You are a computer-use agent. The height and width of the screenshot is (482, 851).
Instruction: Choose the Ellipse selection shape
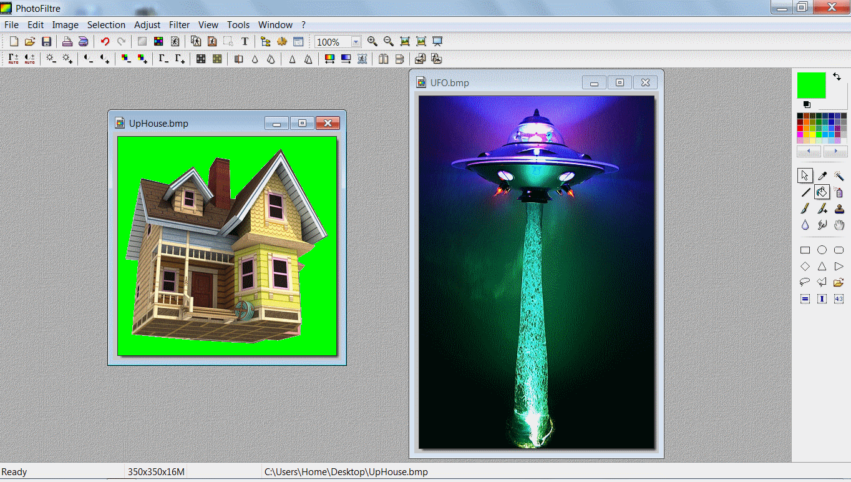point(822,250)
